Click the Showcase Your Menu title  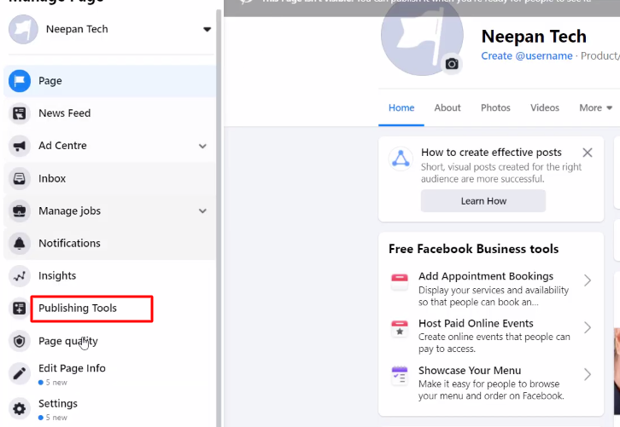coord(470,371)
